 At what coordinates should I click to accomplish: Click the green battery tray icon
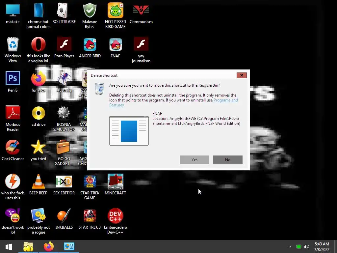[299, 247]
